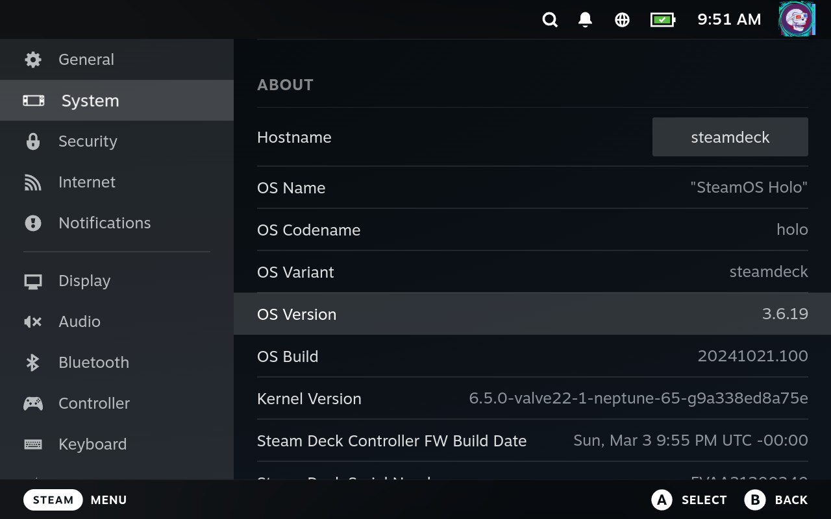Open the user profile avatar
This screenshot has width=831, height=519.
tap(797, 19)
